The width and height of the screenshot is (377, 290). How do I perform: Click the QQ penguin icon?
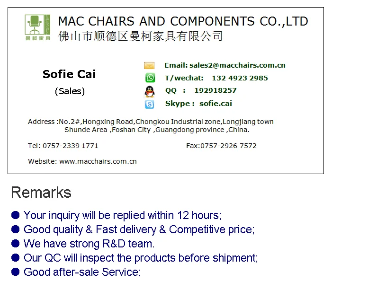click(150, 91)
